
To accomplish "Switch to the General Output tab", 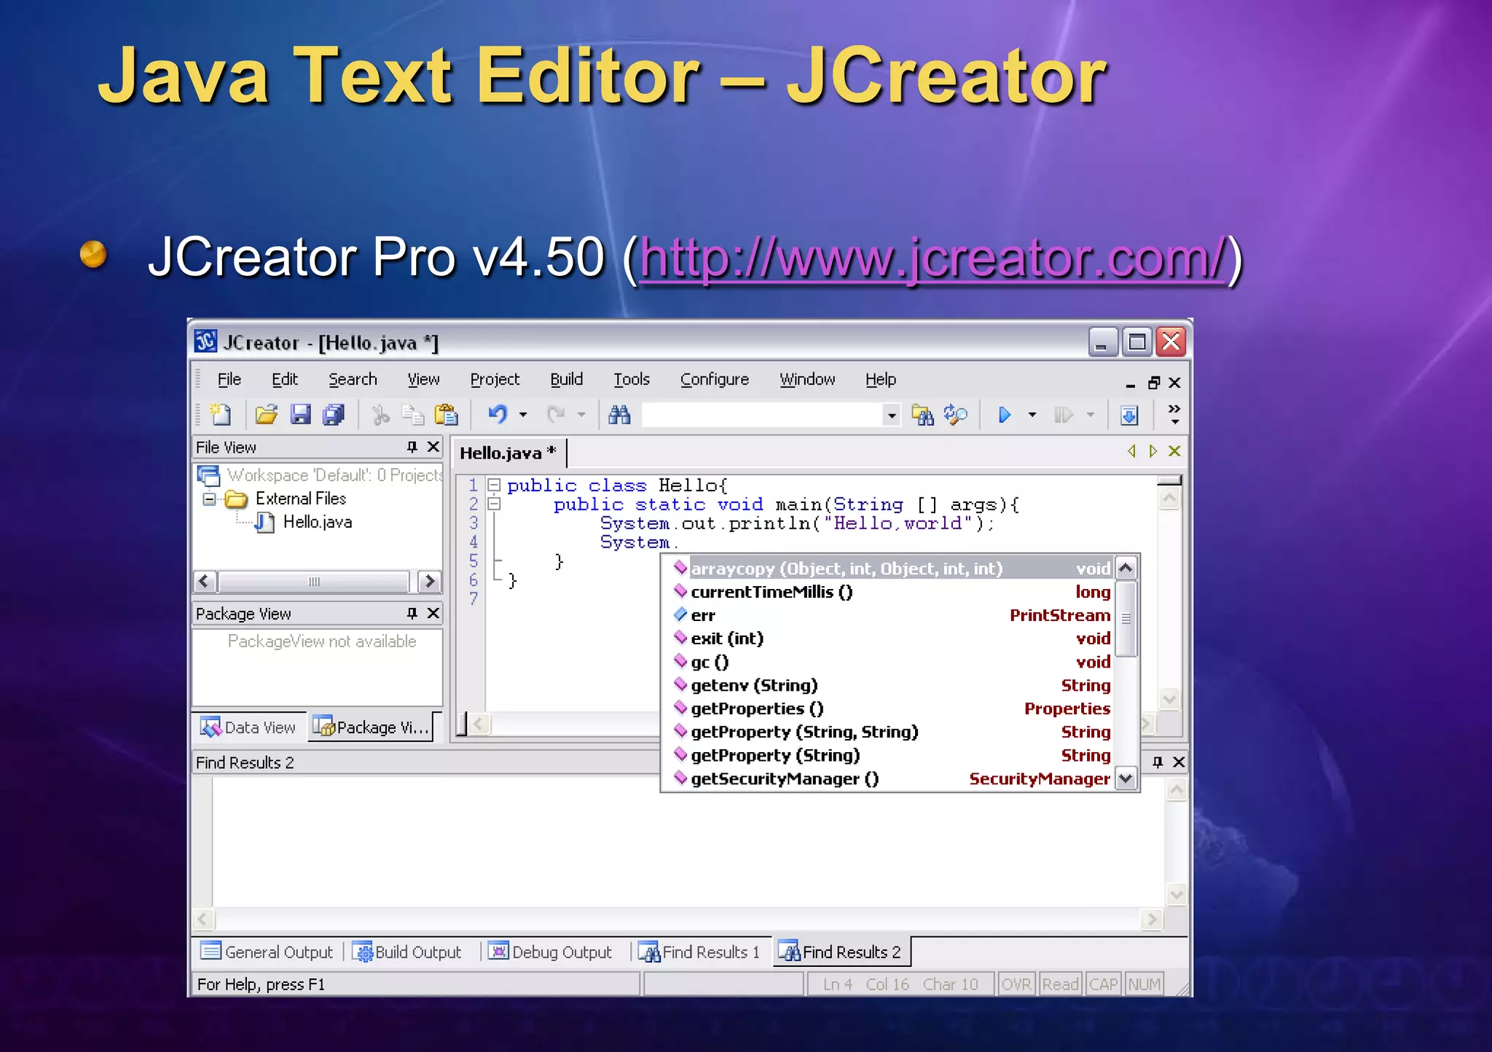I will [267, 952].
